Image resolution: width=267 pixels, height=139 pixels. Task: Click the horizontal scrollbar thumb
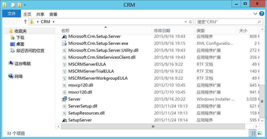[153, 126]
